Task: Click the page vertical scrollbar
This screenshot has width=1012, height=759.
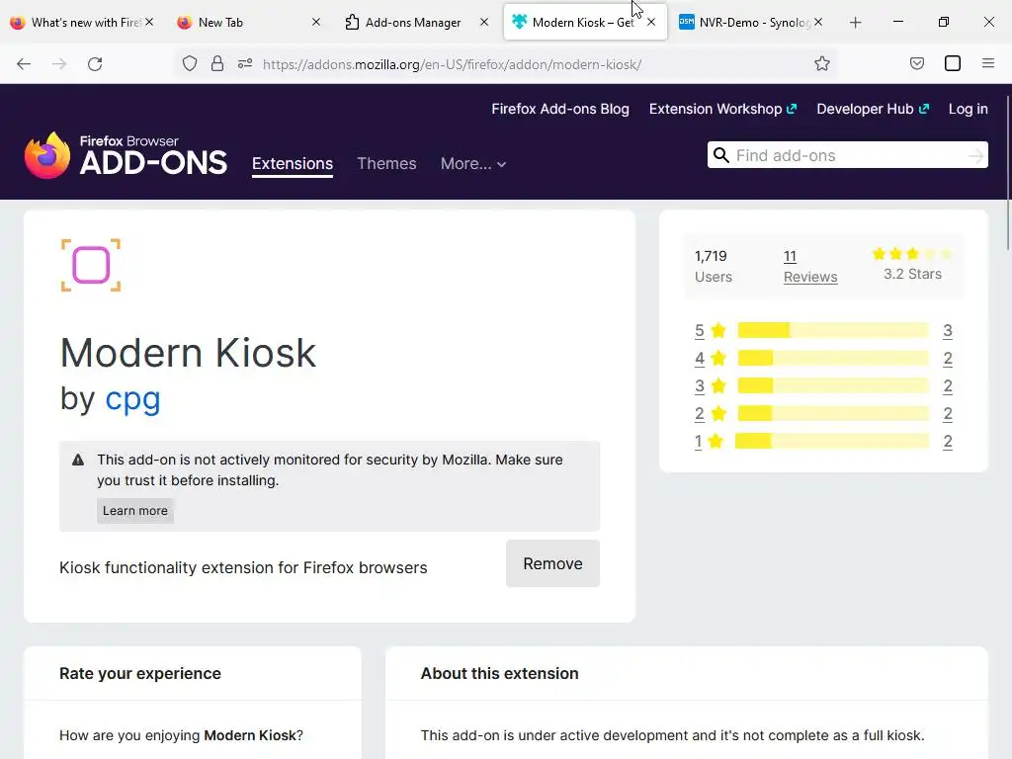Action: pyautogui.click(x=1008, y=174)
